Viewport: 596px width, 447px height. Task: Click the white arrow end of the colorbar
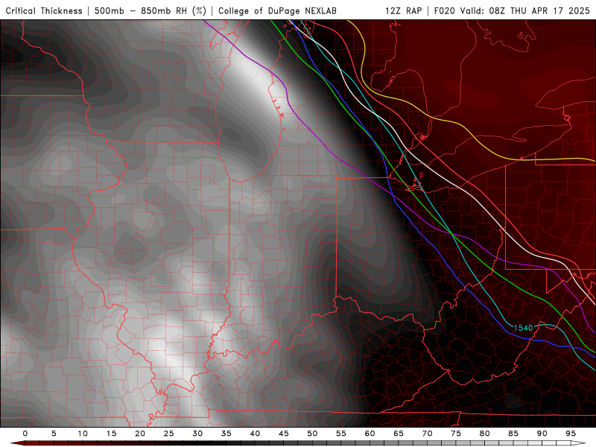(579, 443)
